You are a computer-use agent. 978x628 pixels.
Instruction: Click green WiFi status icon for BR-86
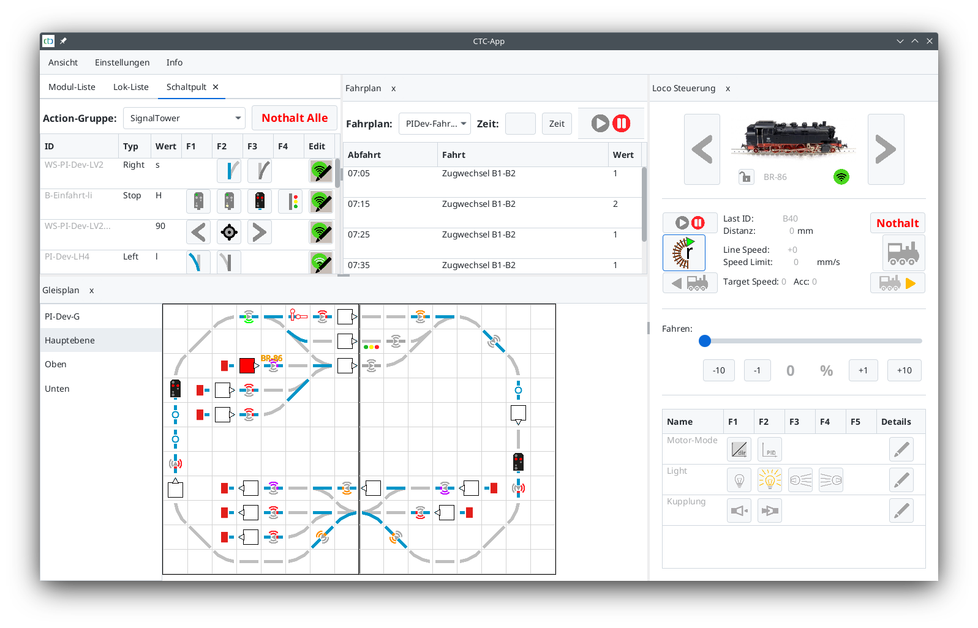pos(841,177)
